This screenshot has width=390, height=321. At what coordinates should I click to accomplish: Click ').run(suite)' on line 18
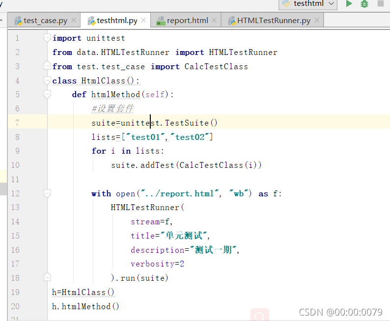coord(139,278)
